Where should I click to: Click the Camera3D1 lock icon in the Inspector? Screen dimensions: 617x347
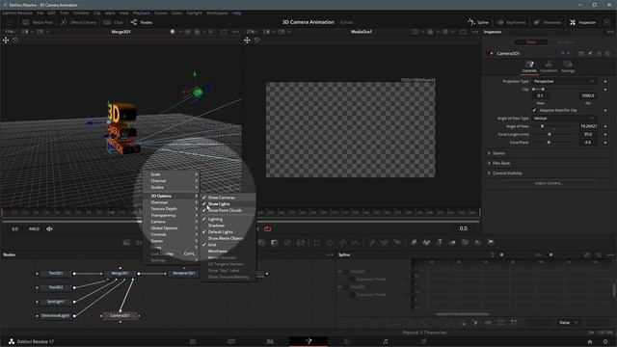point(599,54)
